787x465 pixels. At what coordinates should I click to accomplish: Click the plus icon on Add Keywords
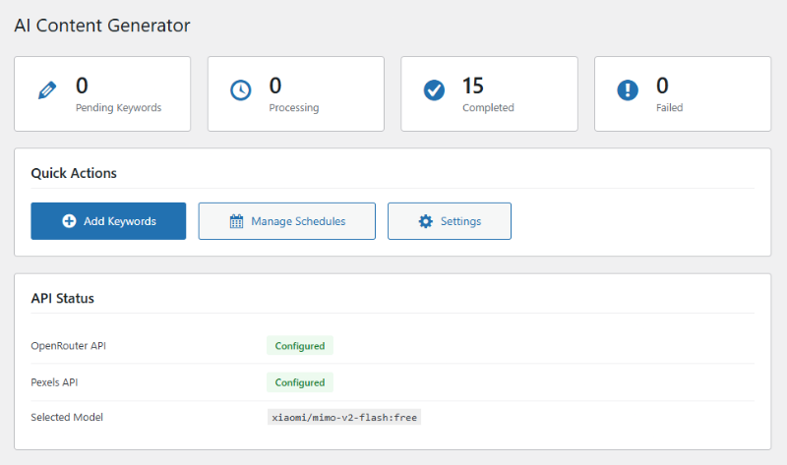(69, 221)
